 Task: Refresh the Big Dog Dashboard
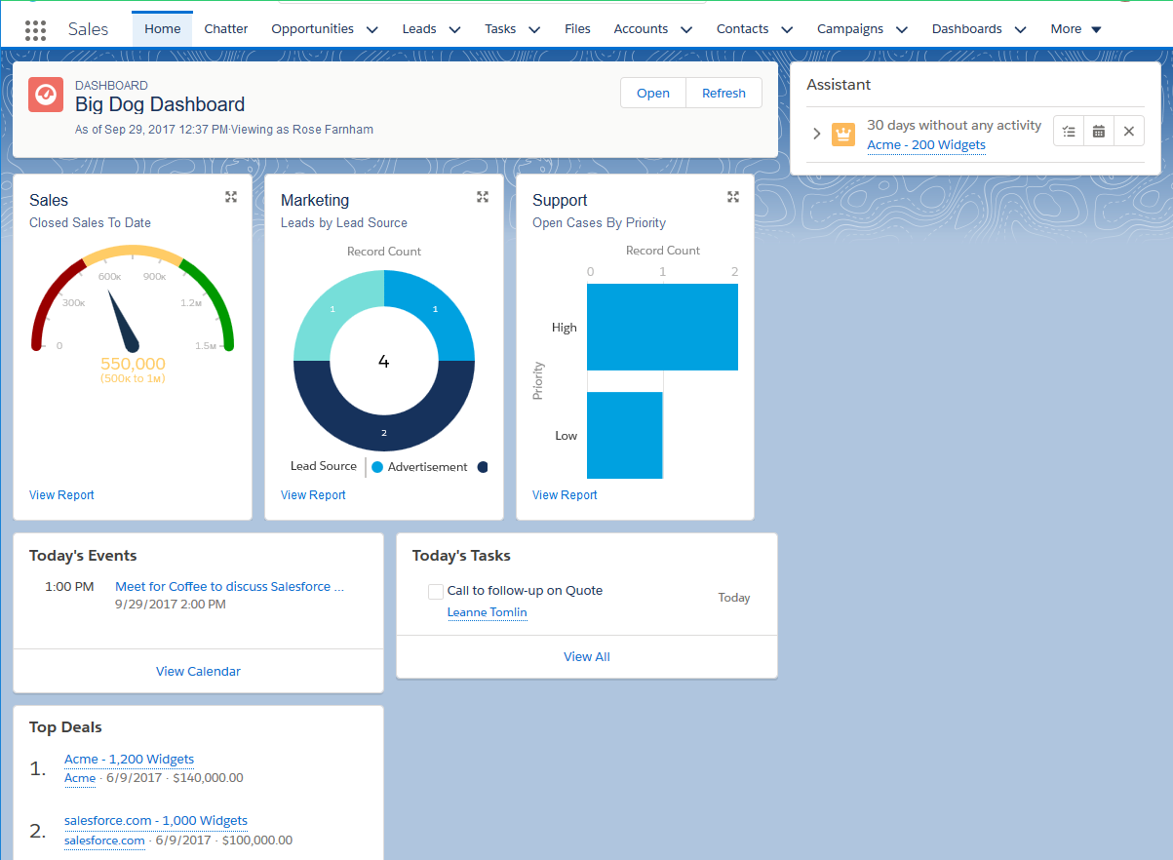(x=723, y=94)
